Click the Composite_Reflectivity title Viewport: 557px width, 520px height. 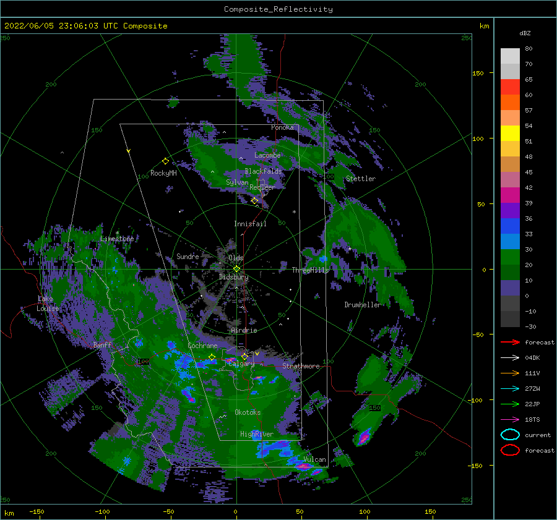coord(278,9)
